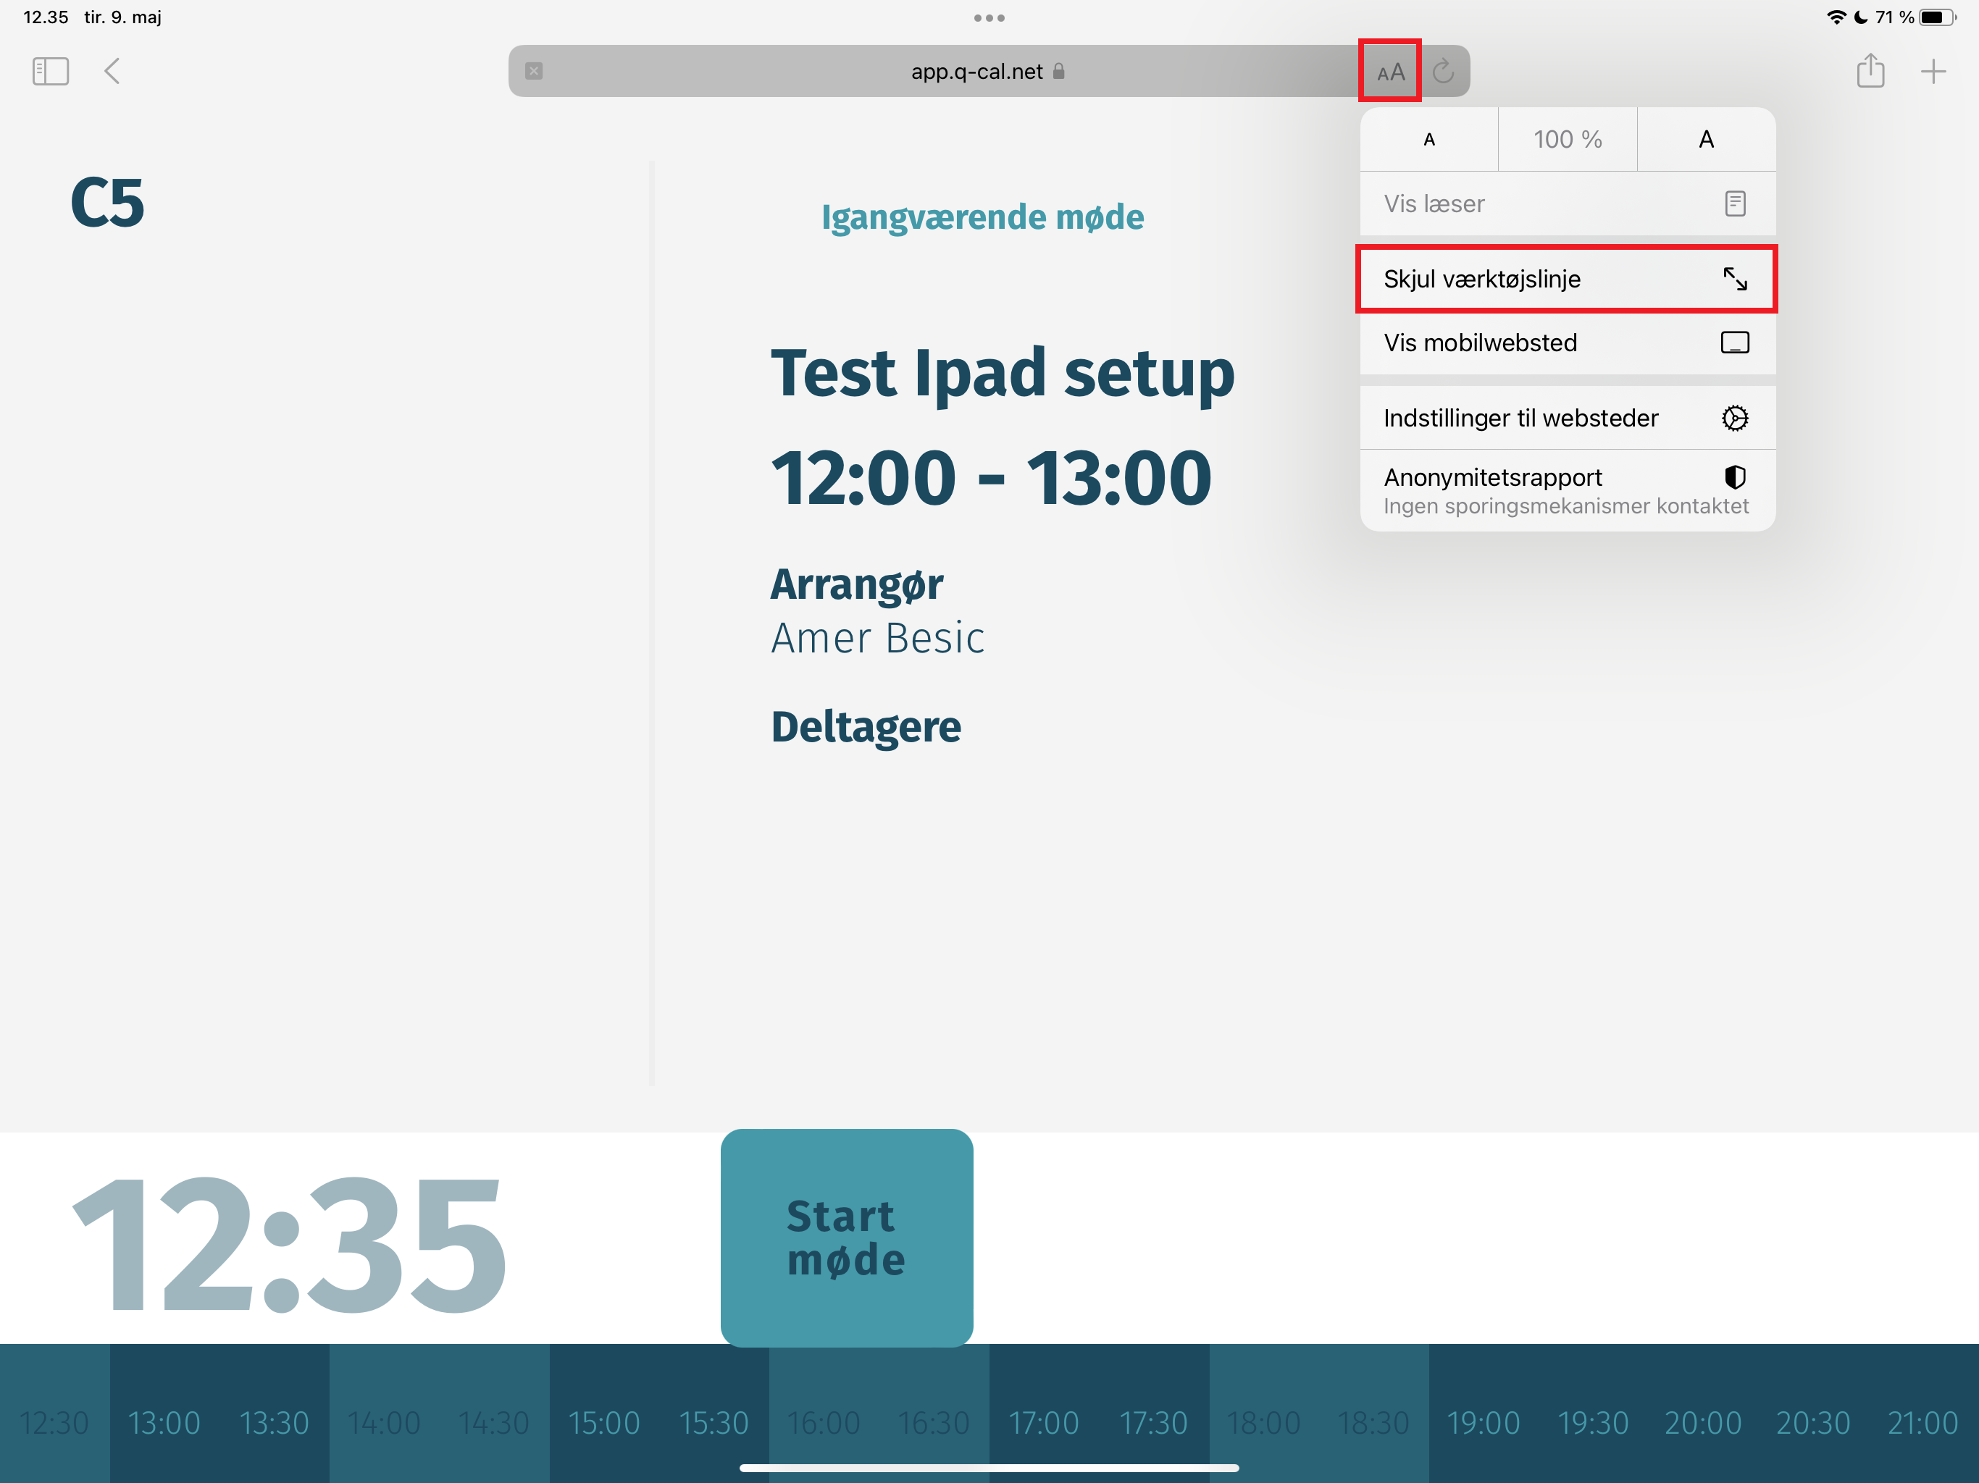The image size is (1979, 1483).
Task: Choose Skjul værktøjslinje
Action: click(1568, 279)
